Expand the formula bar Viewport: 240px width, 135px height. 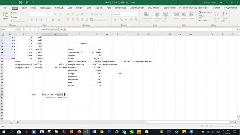(x=238, y=30)
